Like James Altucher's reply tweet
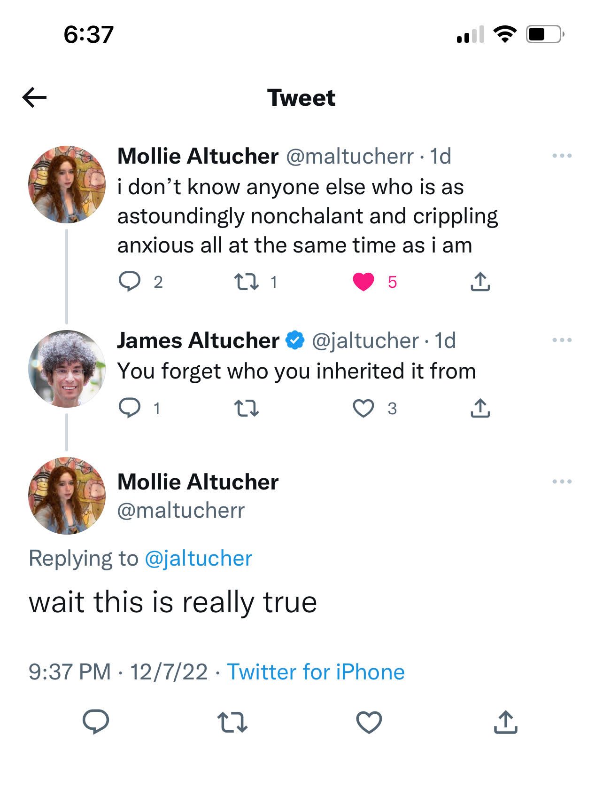Image resolution: width=603 pixels, height=797 pixels. [x=363, y=408]
